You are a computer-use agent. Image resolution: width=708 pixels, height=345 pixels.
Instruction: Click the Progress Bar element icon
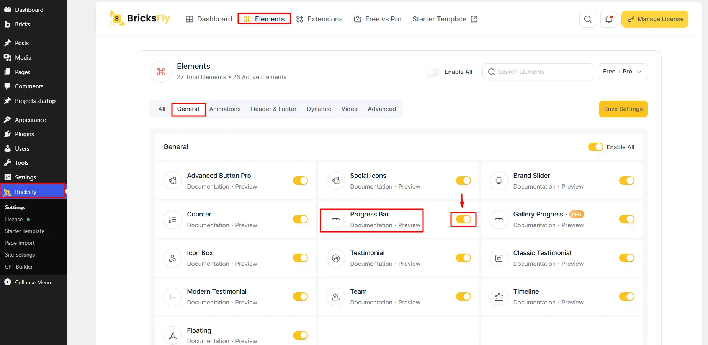[336, 219]
